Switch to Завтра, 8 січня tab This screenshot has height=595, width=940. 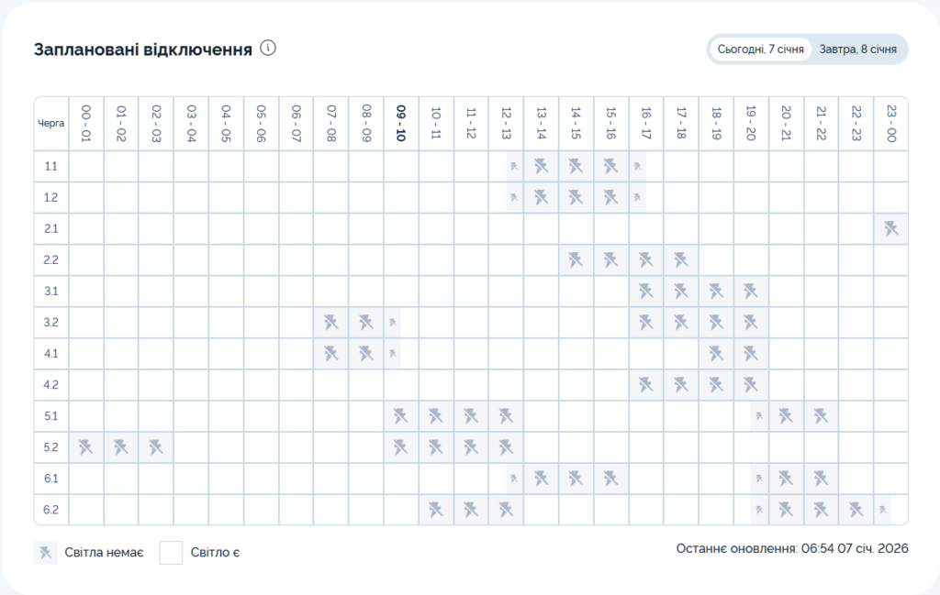(858, 50)
